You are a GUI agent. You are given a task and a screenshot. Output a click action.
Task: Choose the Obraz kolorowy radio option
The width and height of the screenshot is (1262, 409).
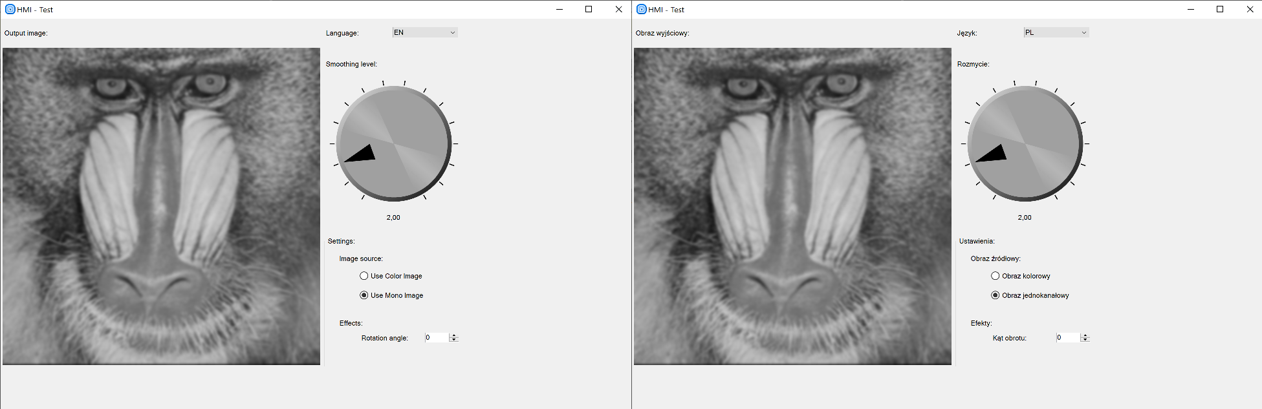pos(995,276)
